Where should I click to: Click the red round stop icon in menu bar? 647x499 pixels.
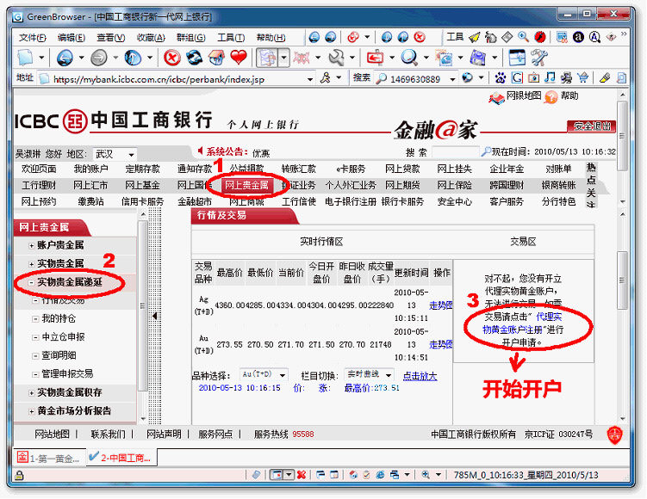(420, 38)
